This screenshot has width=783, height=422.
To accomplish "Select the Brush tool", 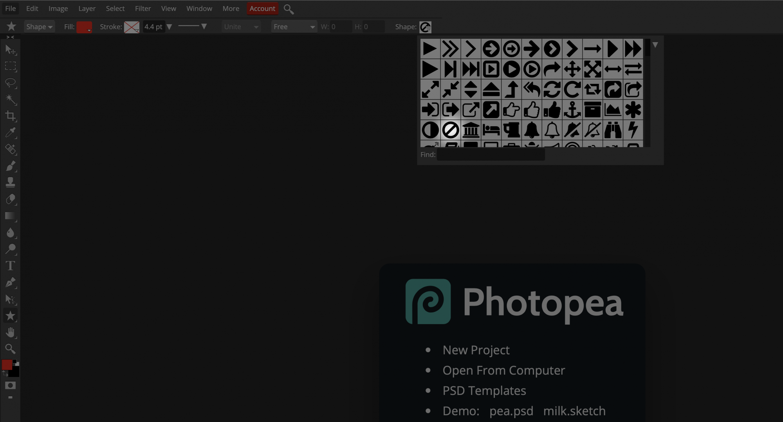I will coord(11,166).
